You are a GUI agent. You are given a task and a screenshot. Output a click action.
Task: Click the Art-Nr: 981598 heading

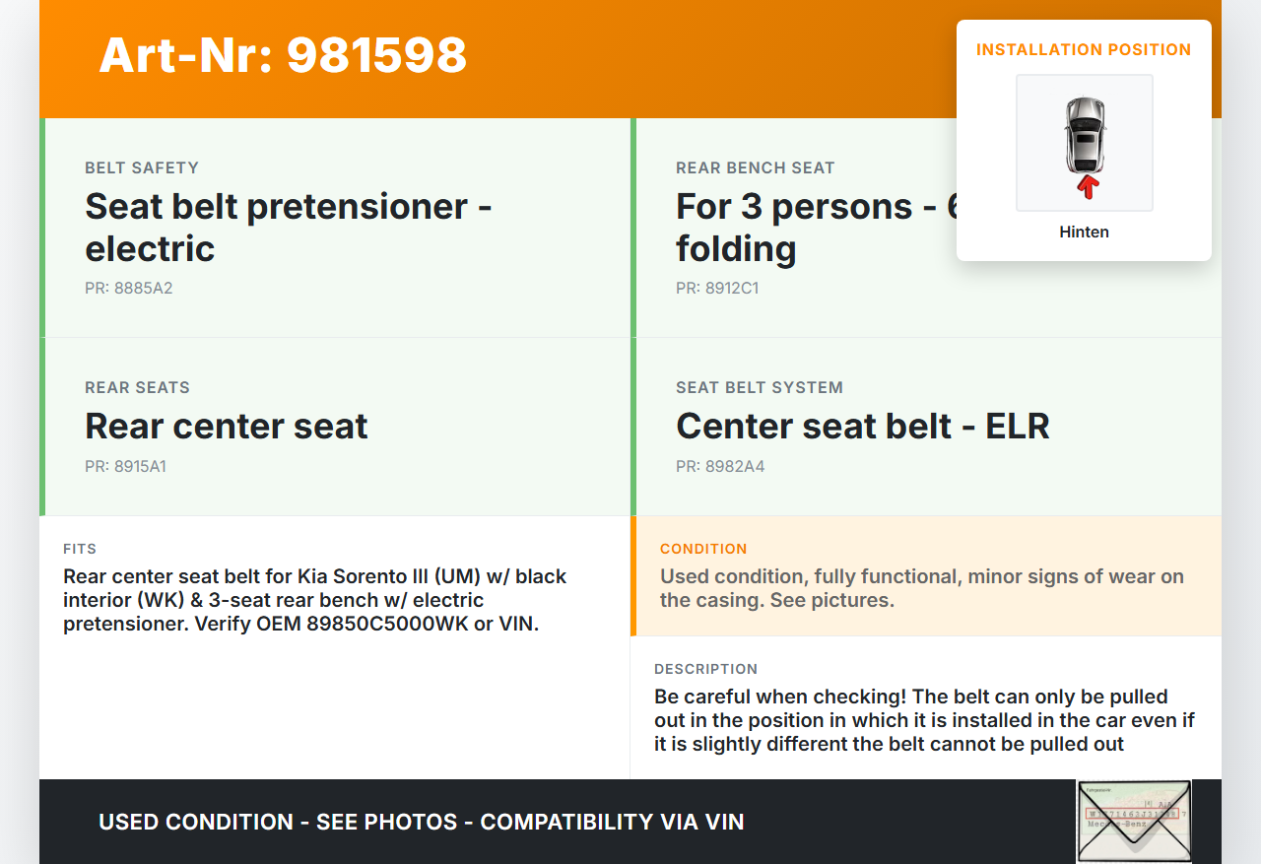click(283, 55)
